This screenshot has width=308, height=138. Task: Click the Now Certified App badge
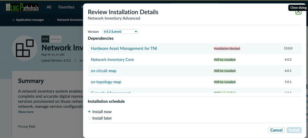tap(51, 39)
